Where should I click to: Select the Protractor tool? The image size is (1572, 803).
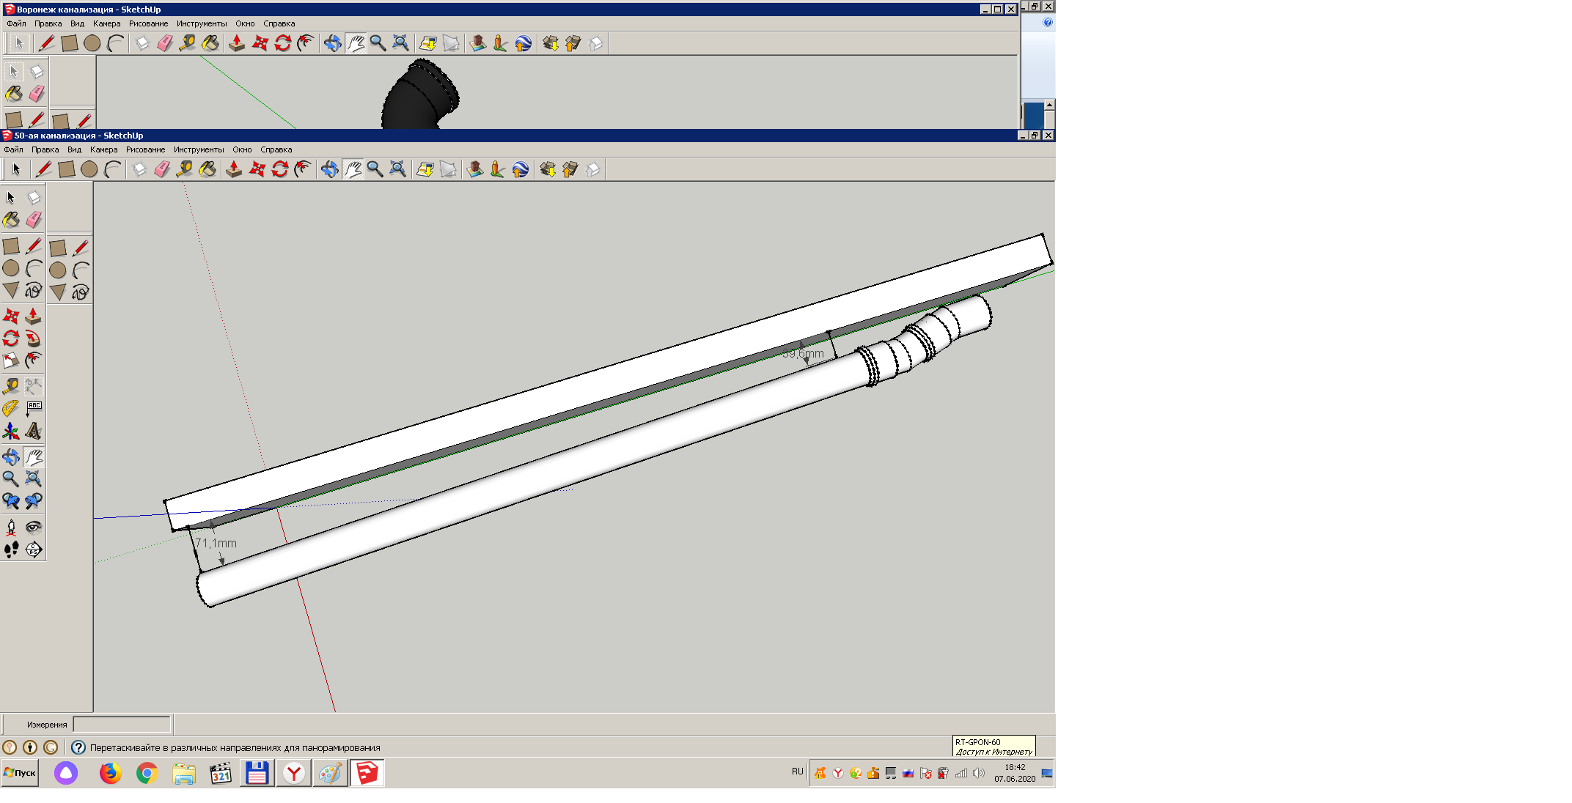point(11,408)
